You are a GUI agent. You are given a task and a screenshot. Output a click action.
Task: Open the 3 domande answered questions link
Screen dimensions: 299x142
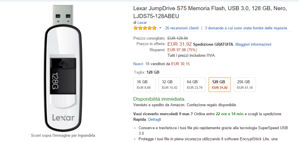(x=246, y=28)
